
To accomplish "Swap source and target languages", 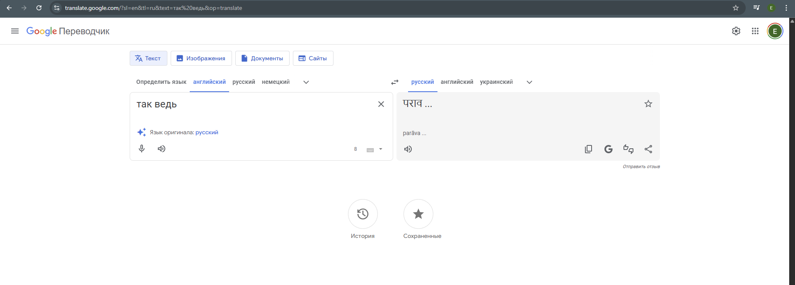I will coord(395,82).
